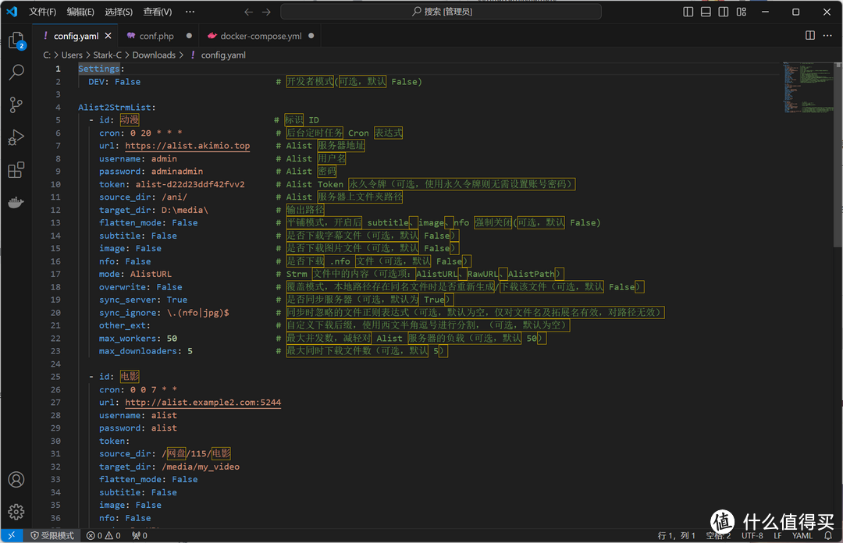The height and width of the screenshot is (543, 843).
Task: Toggle the secondary side bar layout button
Action: [x=723, y=12]
